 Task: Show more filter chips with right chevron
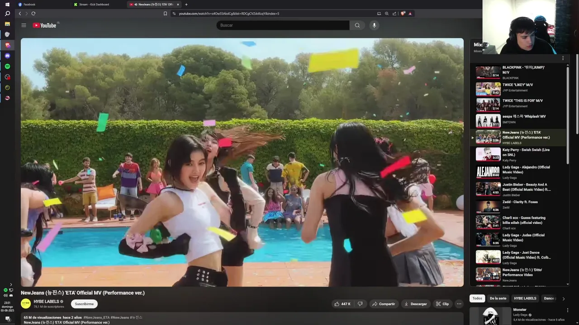pos(563,298)
